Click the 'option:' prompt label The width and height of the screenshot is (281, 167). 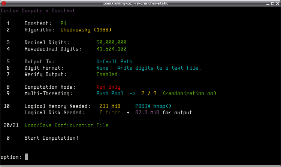pos(11,157)
